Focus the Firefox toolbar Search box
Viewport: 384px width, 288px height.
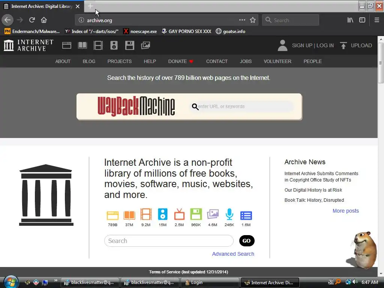[x=291, y=20]
